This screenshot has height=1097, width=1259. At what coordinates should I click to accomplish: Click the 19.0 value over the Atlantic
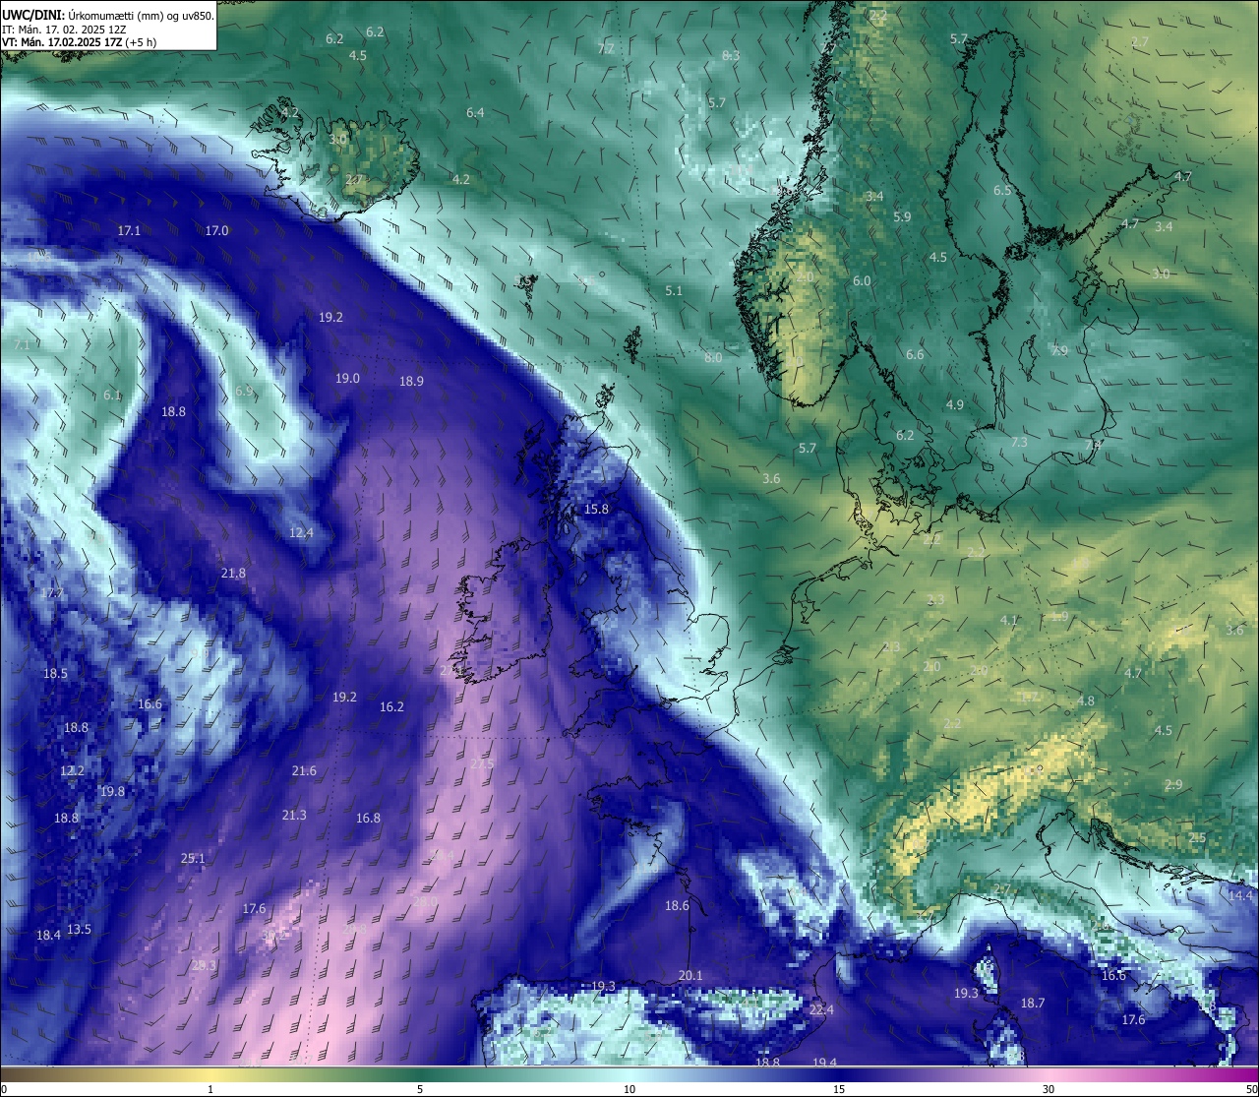347,378
